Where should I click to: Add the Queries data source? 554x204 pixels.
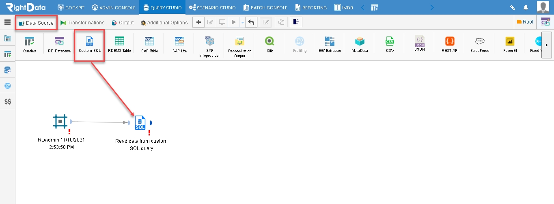[29, 45]
